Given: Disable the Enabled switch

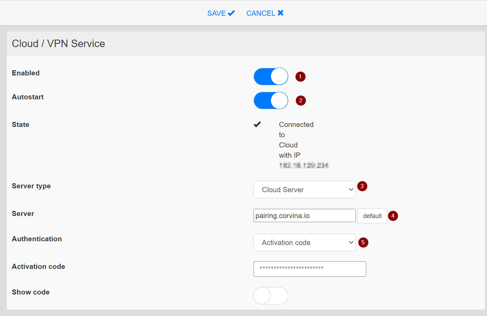Looking at the screenshot, I should click(271, 76).
